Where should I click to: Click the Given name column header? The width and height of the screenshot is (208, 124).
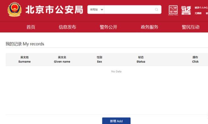tap(62, 60)
